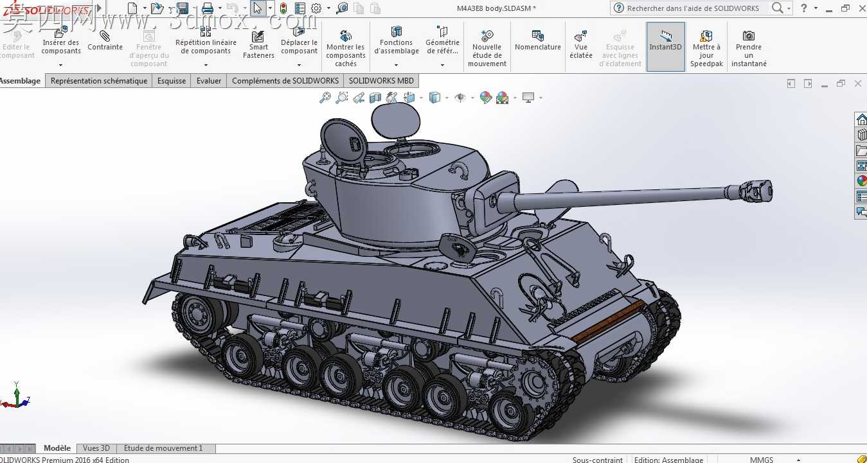The height and width of the screenshot is (463, 867).
Task: Print the document with printer icon
Action: point(207,8)
